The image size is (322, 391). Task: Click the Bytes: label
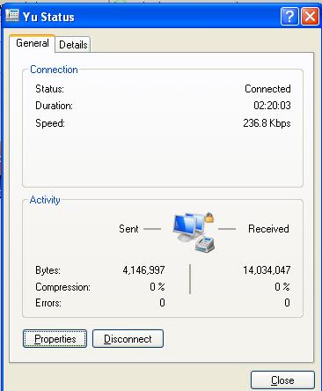pyautogui.click(x=48, y=270)
